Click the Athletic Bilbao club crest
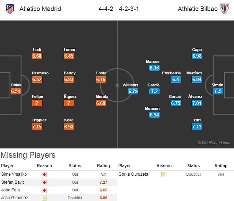This screenshot has width=234, height=201. 223,9
